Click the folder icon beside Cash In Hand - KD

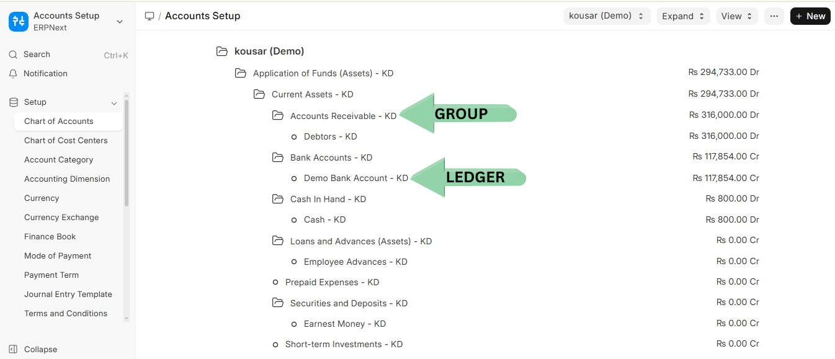[x=278, y=199]
